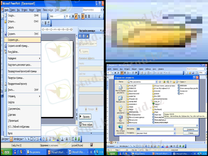Expand the 'Тип файла' dropdown
208x156 pixels.
(x=174, y=133)
